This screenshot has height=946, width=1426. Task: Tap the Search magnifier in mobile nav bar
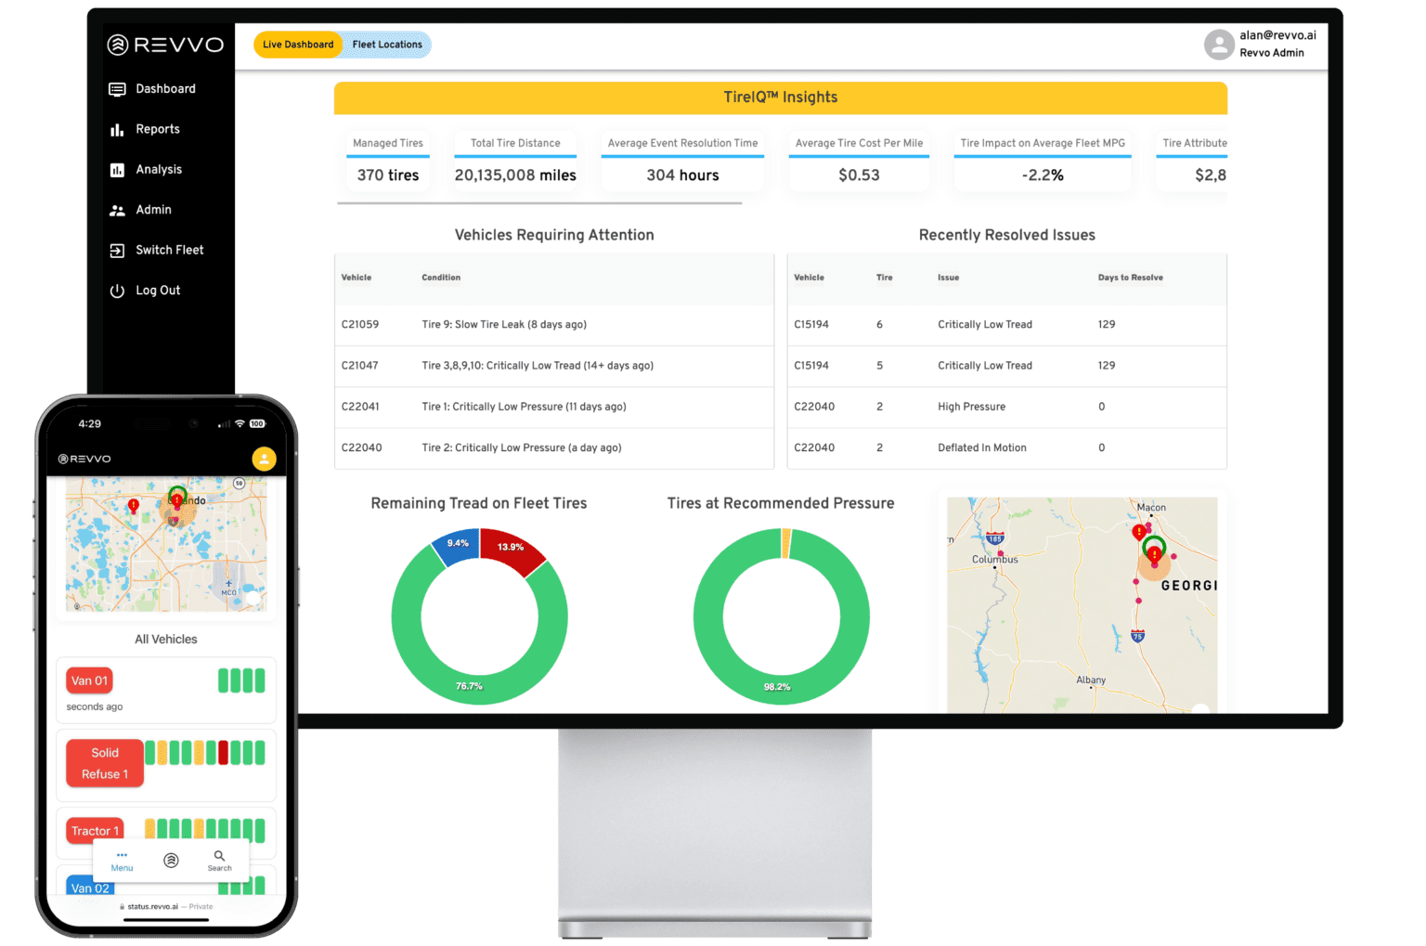pos(219,856)
